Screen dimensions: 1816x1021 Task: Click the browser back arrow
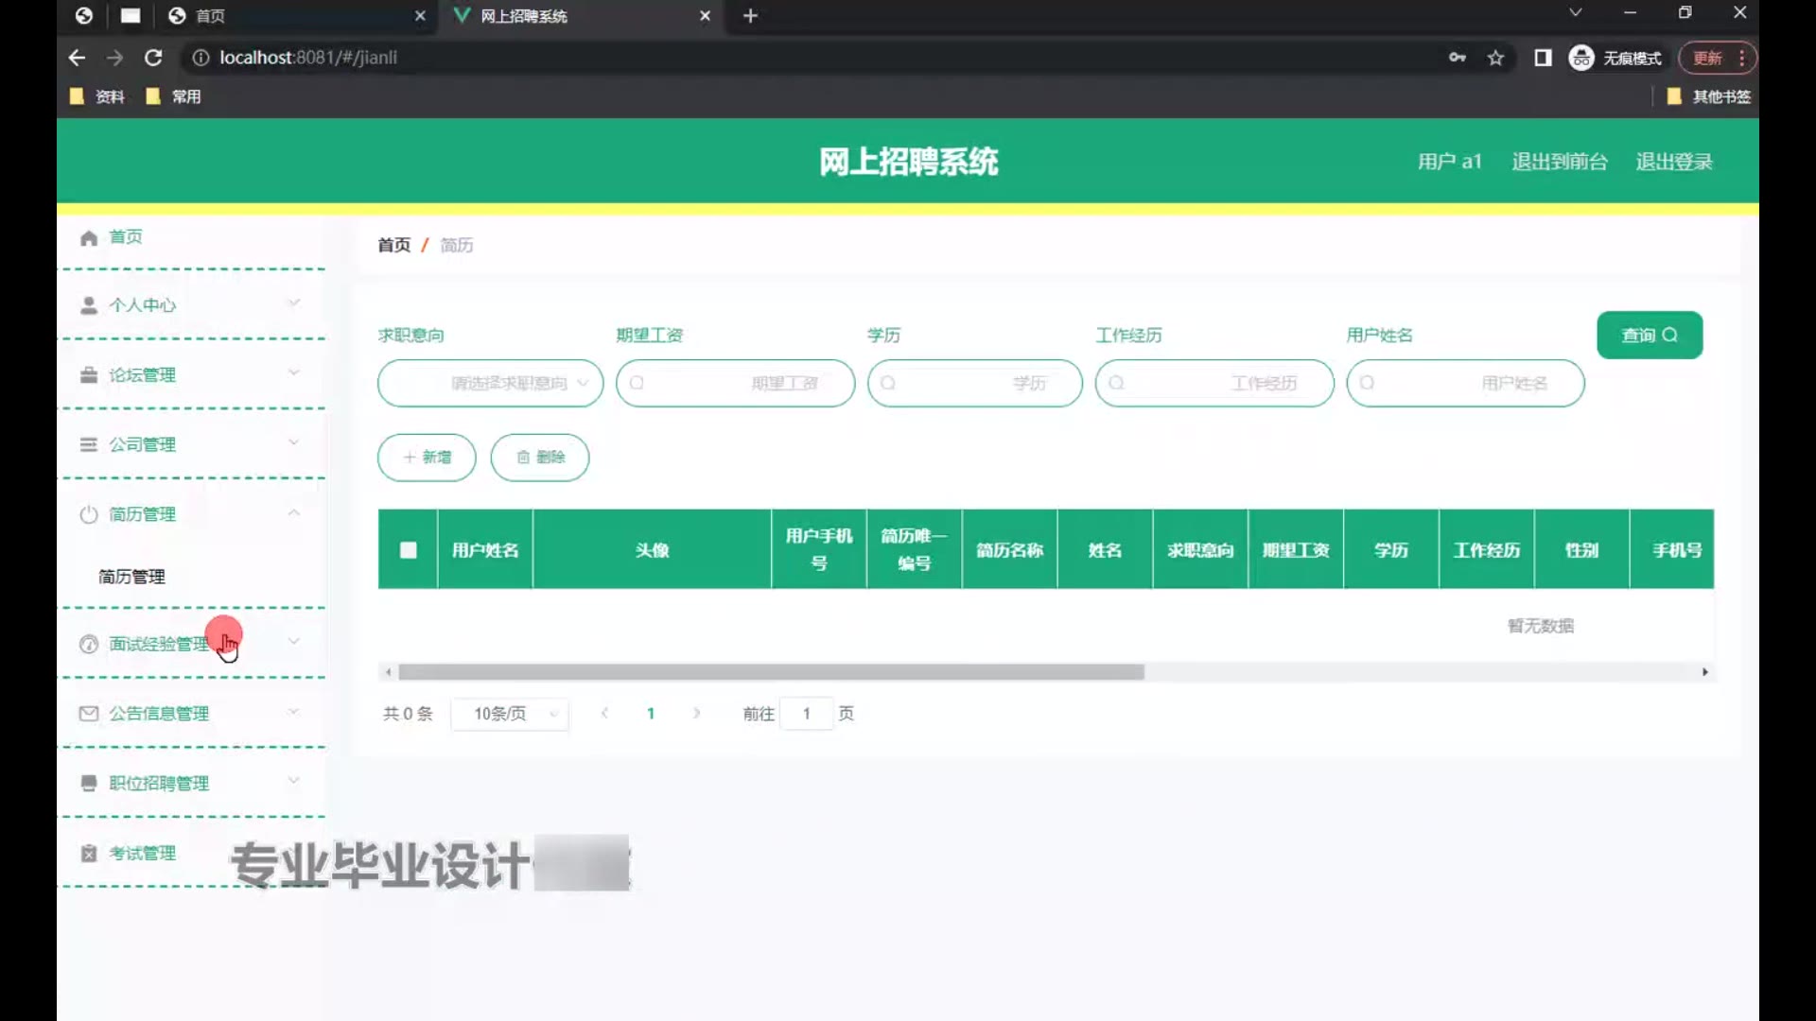point(77,59)
